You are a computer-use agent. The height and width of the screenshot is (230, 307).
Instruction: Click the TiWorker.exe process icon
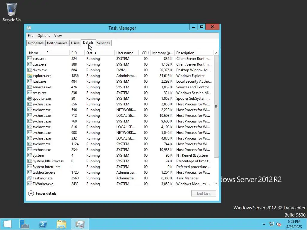click(30, 184)
